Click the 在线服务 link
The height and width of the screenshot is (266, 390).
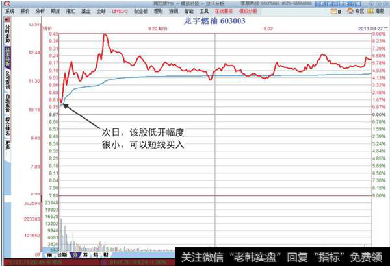(x=224, y=11)
